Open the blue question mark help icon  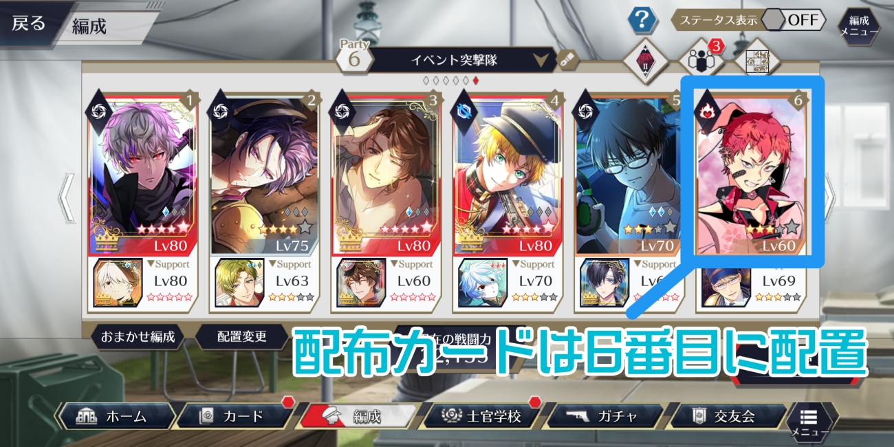click(642, 21)
